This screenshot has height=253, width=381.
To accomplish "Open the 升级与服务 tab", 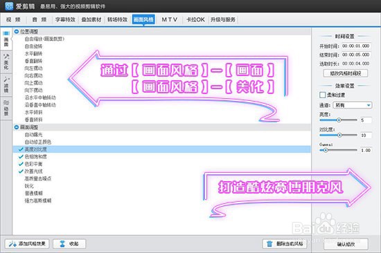I will [x=223, y=19].
